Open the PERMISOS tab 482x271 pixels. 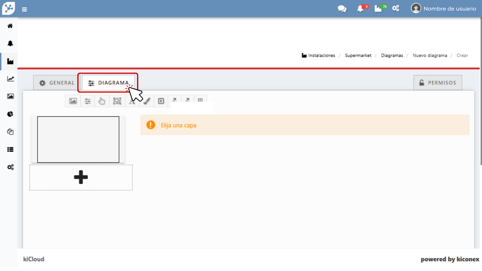[438, 83]
